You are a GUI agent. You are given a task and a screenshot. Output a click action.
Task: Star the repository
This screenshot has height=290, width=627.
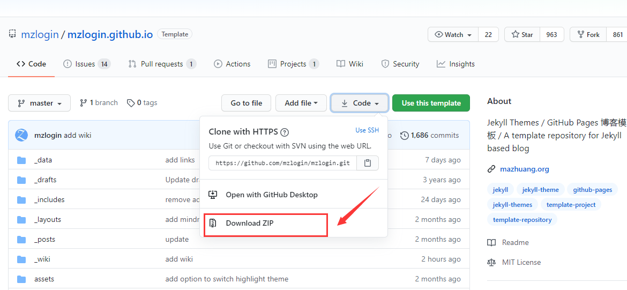pos(522,35)
